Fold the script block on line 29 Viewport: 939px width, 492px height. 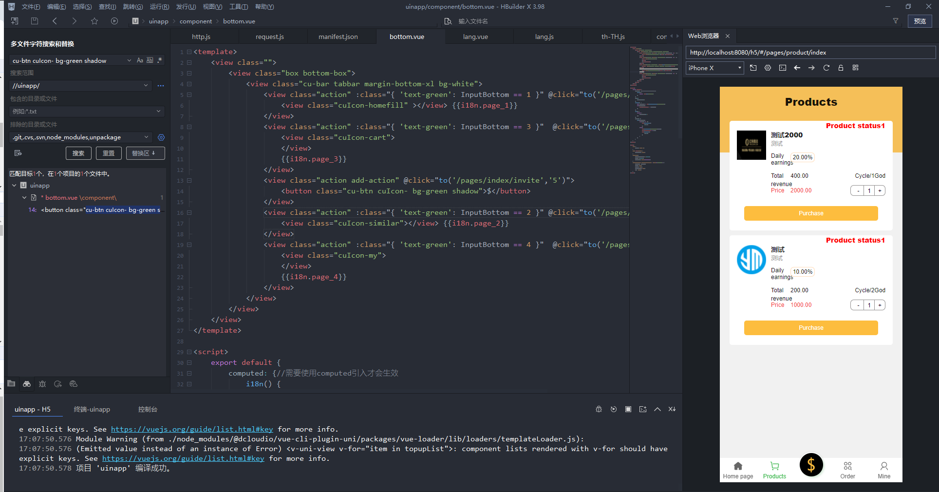click(189, 352)
